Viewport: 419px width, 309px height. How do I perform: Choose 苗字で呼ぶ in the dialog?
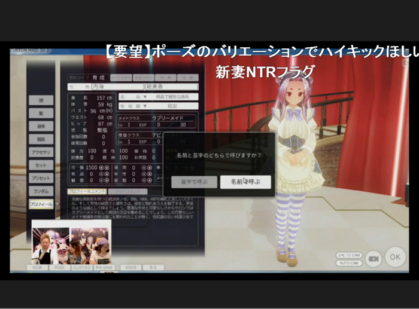[x=195, y=182]
